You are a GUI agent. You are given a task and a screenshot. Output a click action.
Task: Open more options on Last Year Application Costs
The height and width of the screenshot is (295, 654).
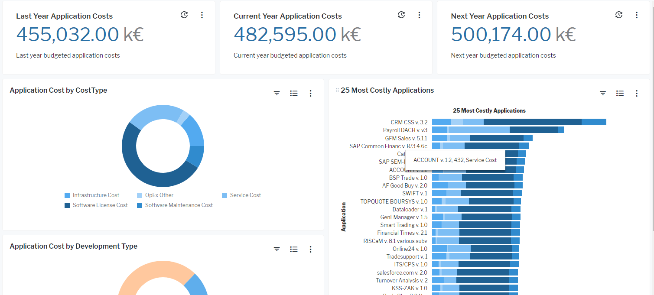coord(202,15)
